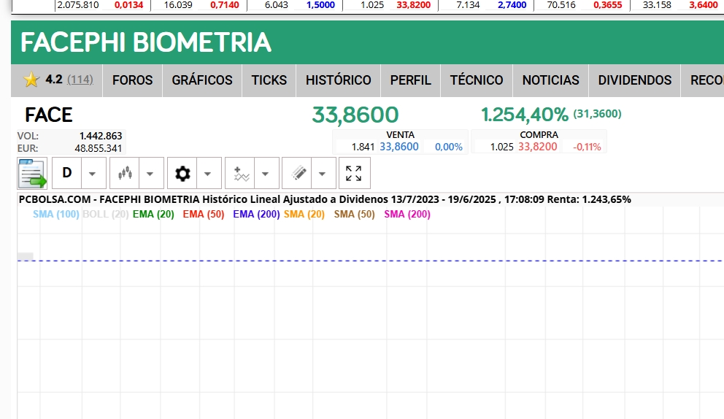Select the daily D timeframe button
724x419 pixels.
tap(66, 173)
